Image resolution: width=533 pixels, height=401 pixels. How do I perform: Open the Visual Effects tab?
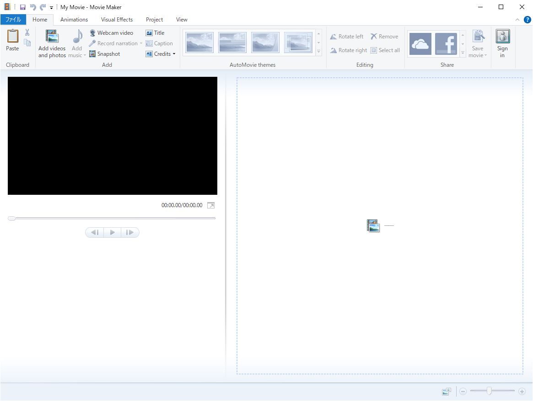(117, 20)
